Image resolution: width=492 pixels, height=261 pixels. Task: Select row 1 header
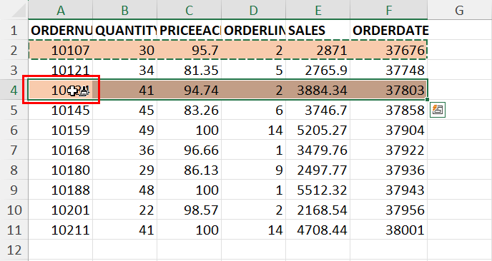click(14, 30)
